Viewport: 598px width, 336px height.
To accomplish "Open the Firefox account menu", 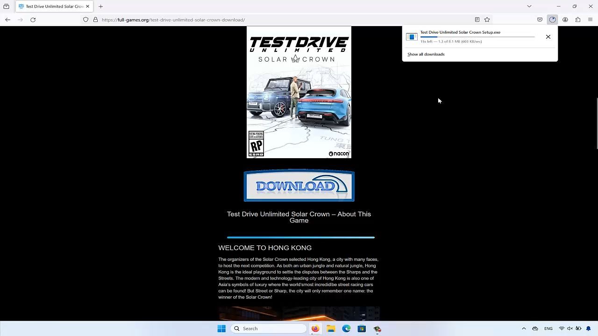I will [x=565, y=20].
